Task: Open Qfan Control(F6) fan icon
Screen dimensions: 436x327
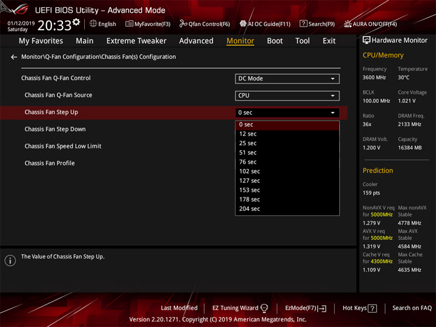Action: click(183, 24)
